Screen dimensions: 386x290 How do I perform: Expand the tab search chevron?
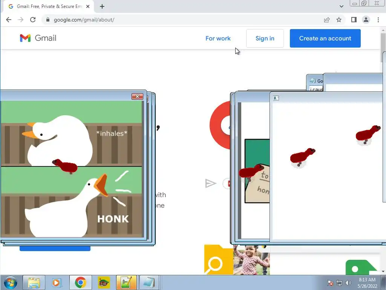click(x=341, y=6)
